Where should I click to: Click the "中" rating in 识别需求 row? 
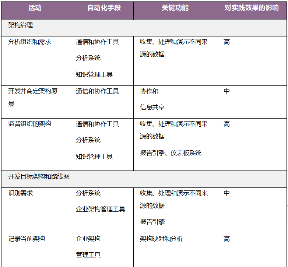pyautogui.click(x=226, y=193)
